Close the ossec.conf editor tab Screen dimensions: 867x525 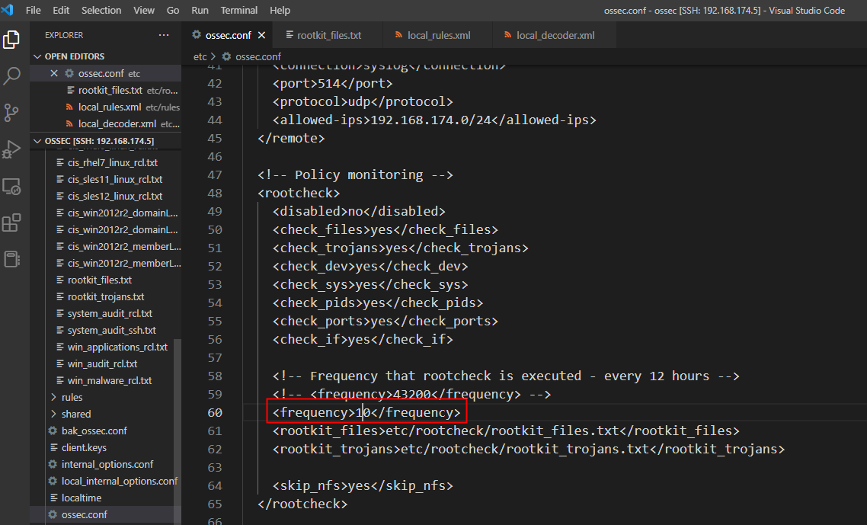pyautogui.click(x=261, y=35)
